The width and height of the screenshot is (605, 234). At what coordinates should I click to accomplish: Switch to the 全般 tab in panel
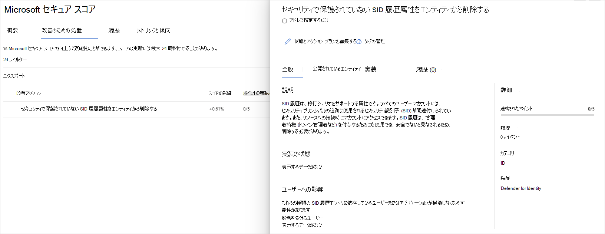pyautogui.click(x=288, y=69)
